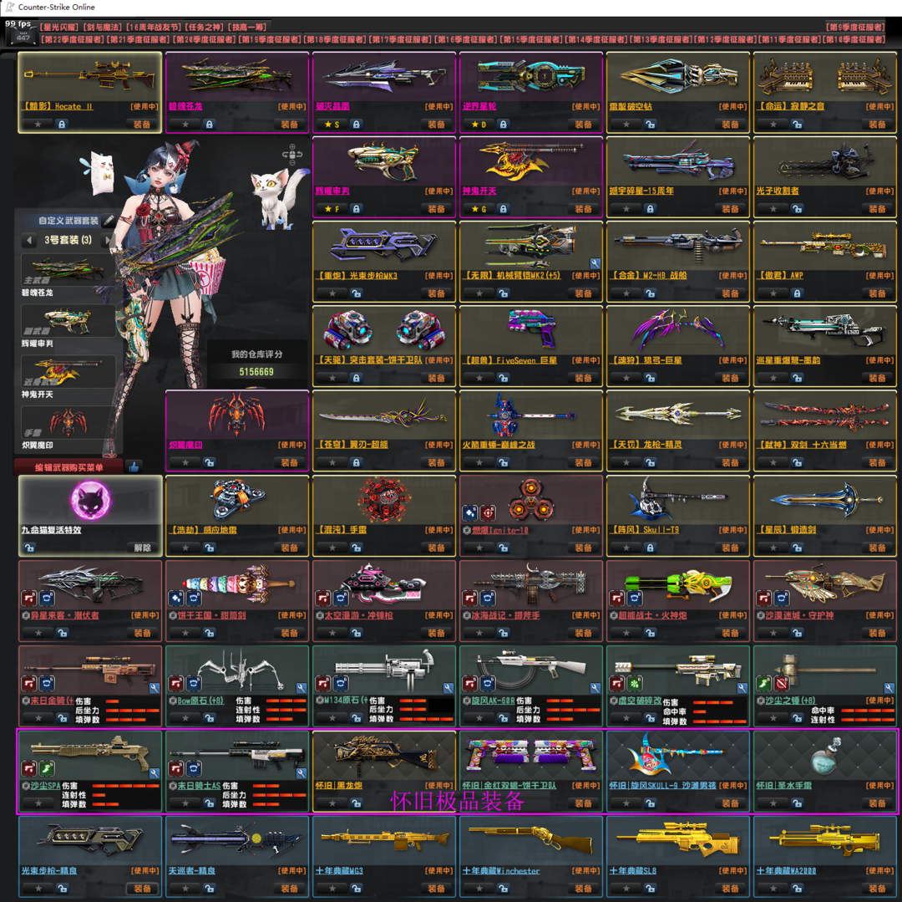Click the [第22季度征服者] title tag
The width and height of the screenshot is (902, 902).
72,39
